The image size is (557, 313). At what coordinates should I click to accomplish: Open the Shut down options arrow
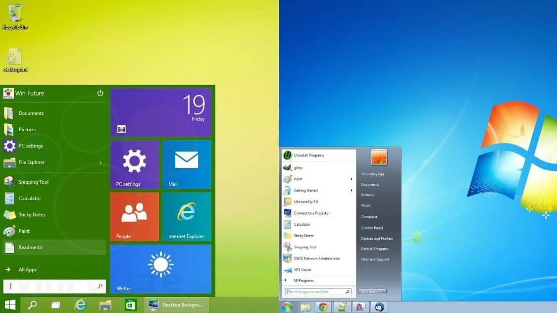point(383,292)
